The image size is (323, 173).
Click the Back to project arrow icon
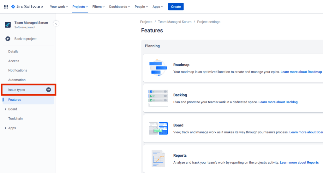(x=8, y=39)
